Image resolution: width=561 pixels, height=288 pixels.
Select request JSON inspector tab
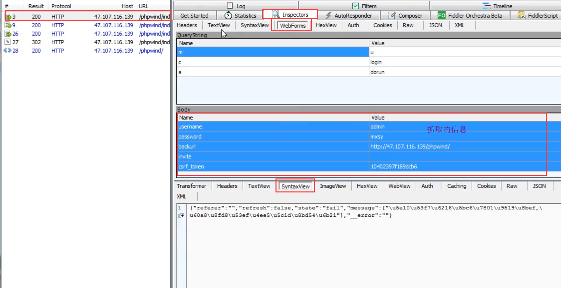click(x=435, y=25)
